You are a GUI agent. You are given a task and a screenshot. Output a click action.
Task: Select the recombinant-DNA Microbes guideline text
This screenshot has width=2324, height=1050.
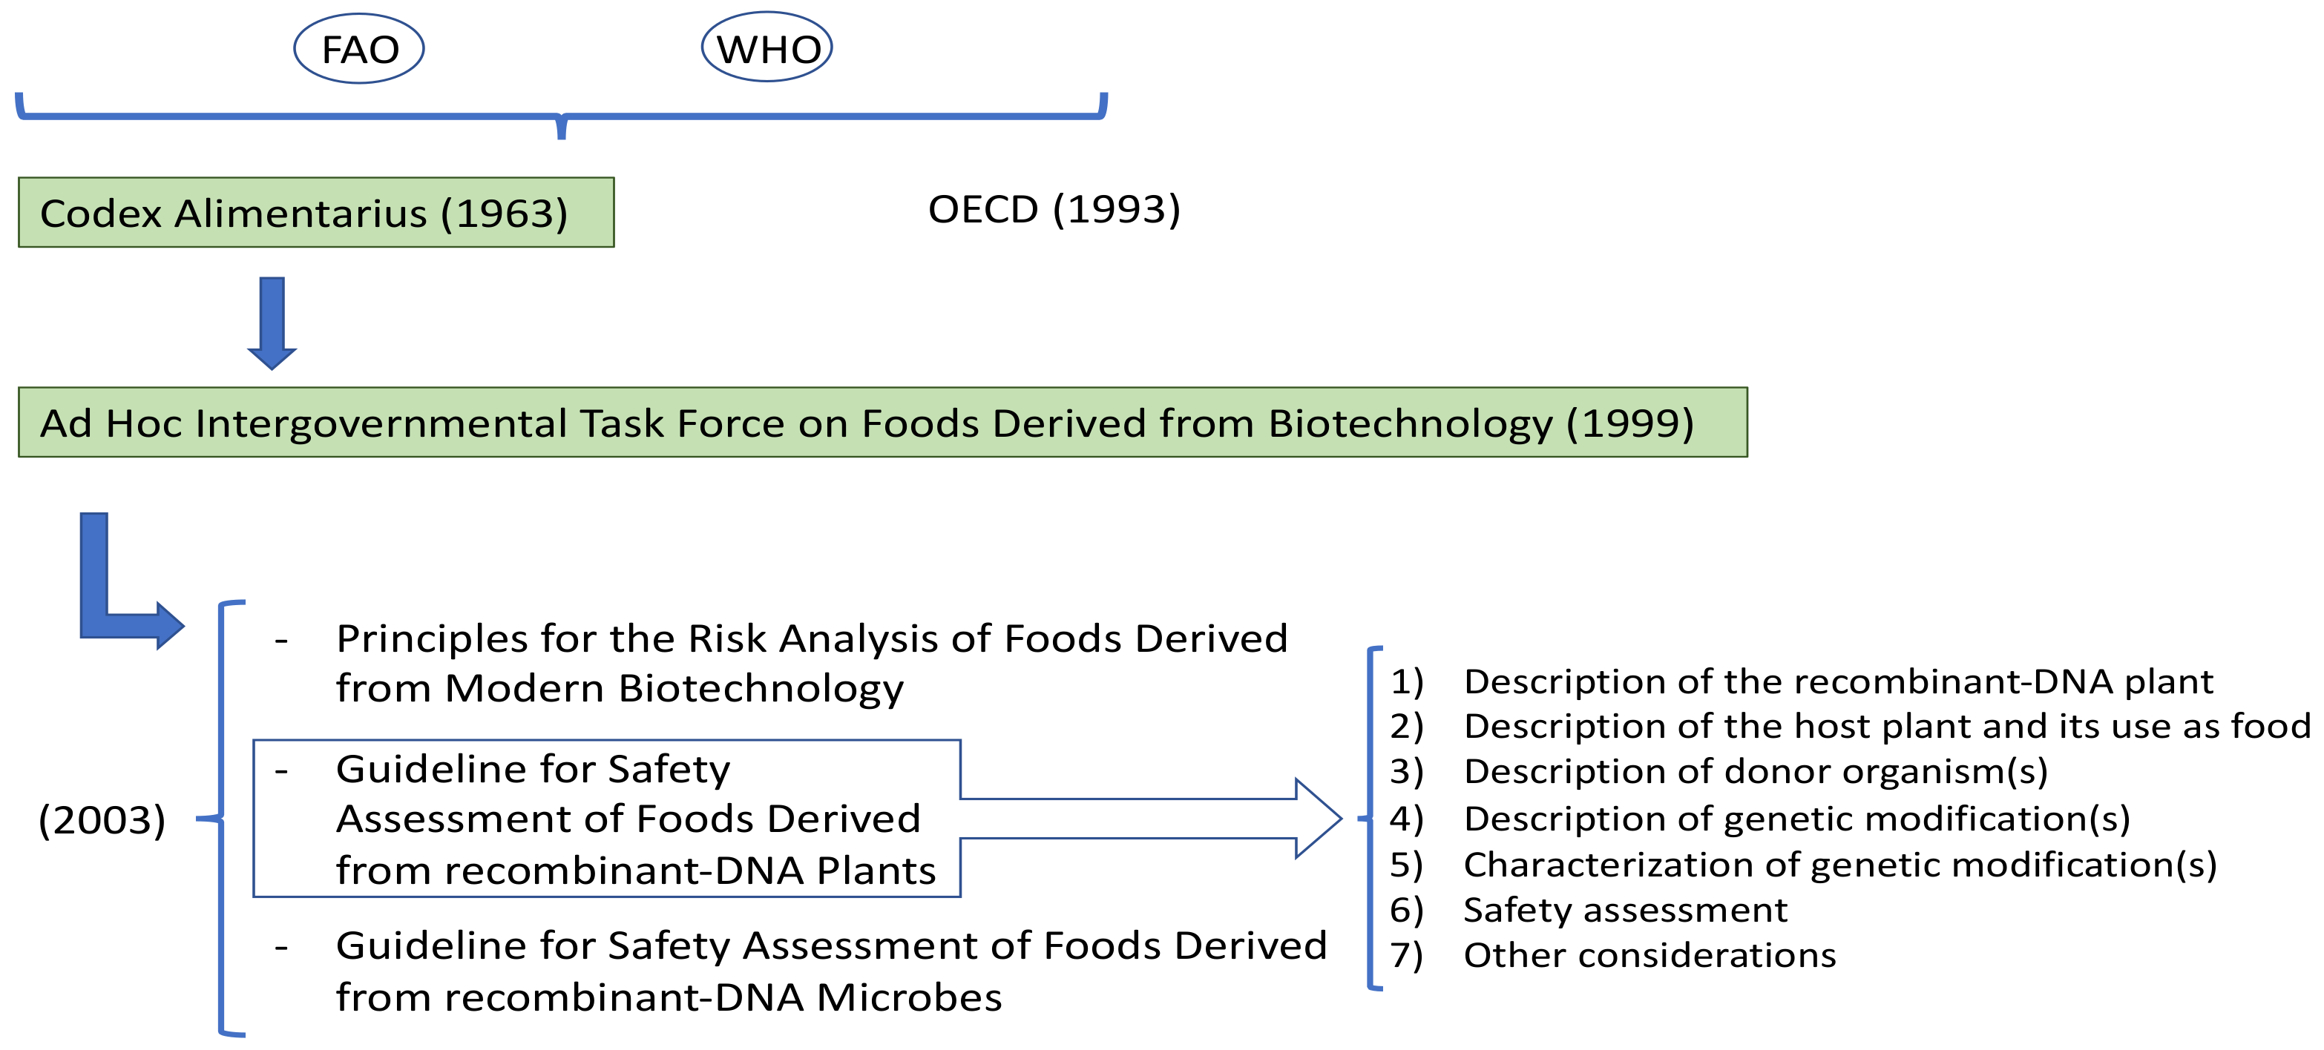830,971
